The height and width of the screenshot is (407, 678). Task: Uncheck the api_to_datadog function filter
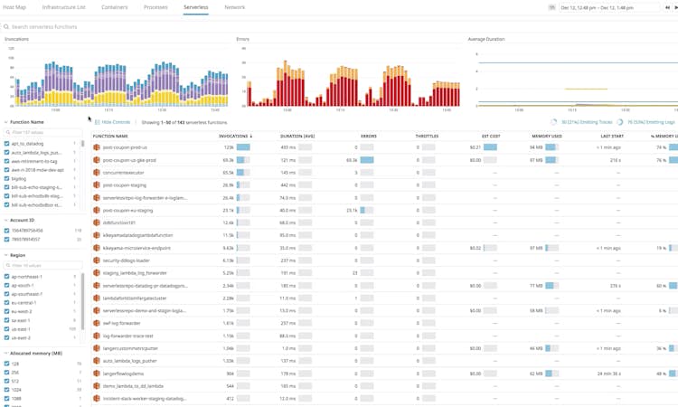point(7,144)
